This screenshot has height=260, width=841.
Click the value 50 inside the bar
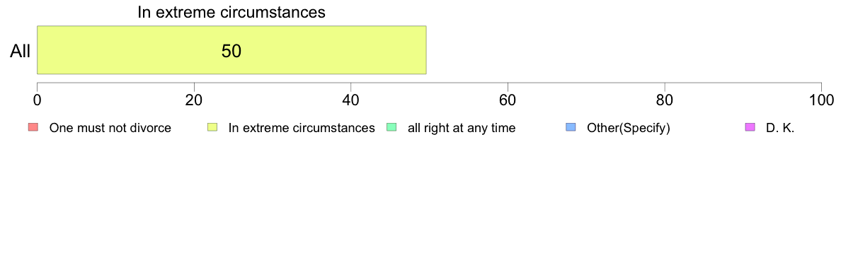[231, 52]
